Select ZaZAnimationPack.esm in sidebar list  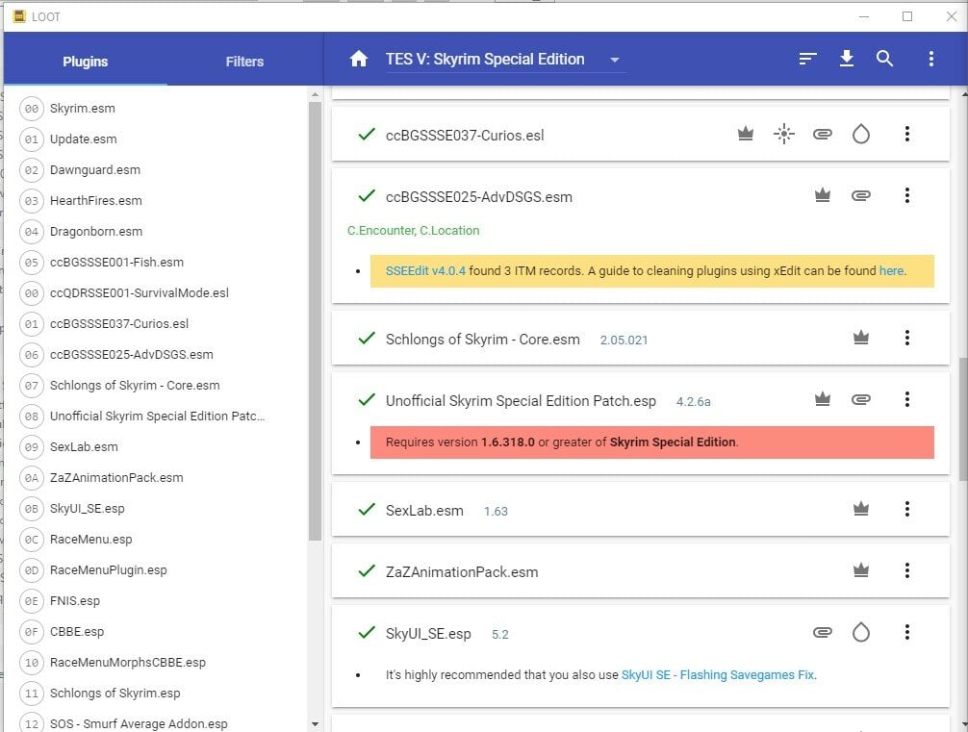[116, 478]
